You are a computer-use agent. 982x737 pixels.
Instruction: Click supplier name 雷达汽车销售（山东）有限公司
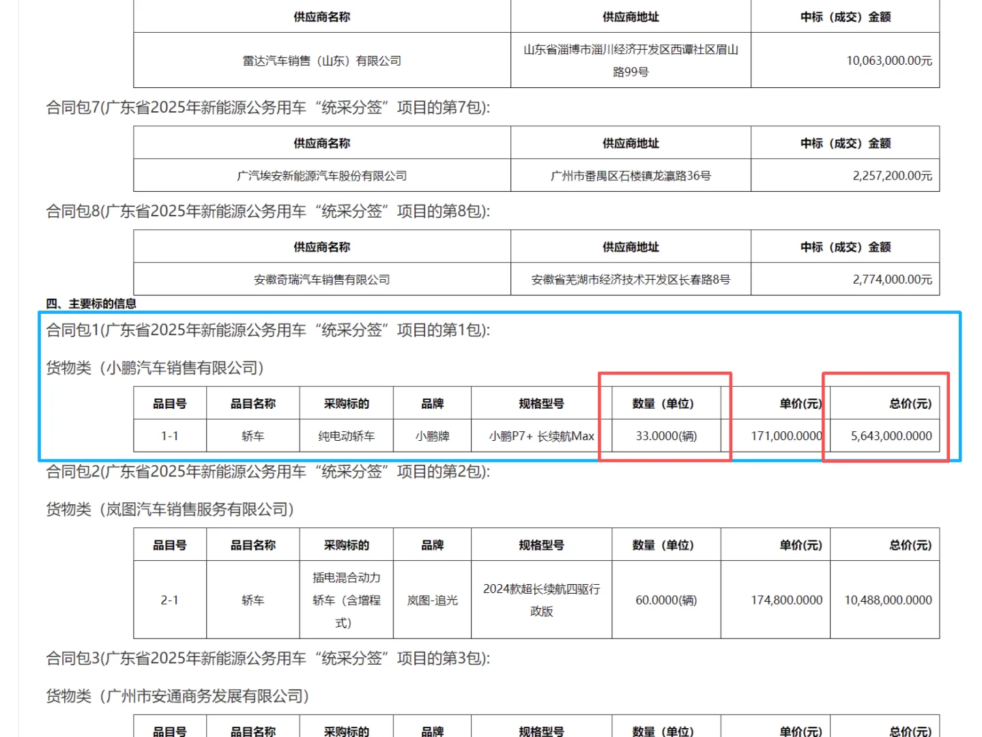pos(322,61)
